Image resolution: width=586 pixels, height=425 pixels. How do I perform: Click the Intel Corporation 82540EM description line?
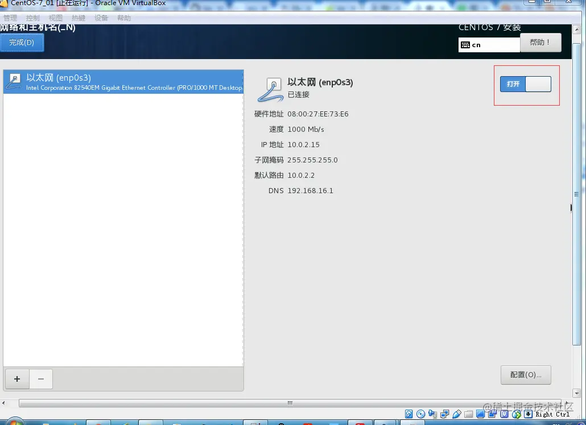click(134, 88)
